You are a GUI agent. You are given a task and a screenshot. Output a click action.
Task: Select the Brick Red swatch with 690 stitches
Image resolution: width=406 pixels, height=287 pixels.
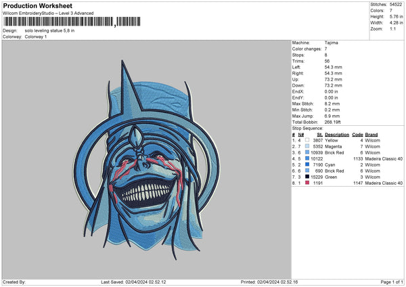coord(308,171)
